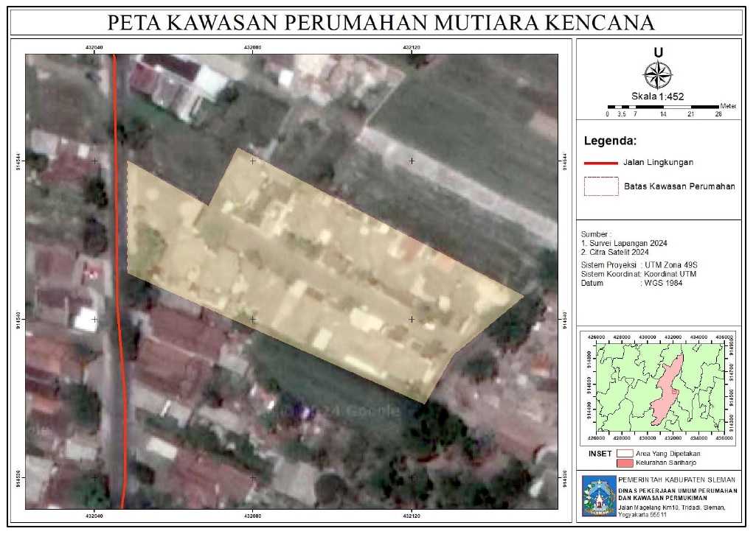The image size is (756, 534).
Task: Select the Jalan Lingkungan legend label
Action: tap(658, 162)
